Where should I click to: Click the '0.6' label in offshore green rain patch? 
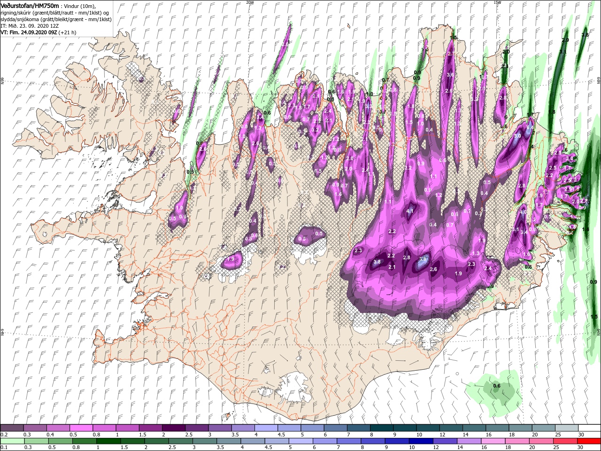coord(497,386)
